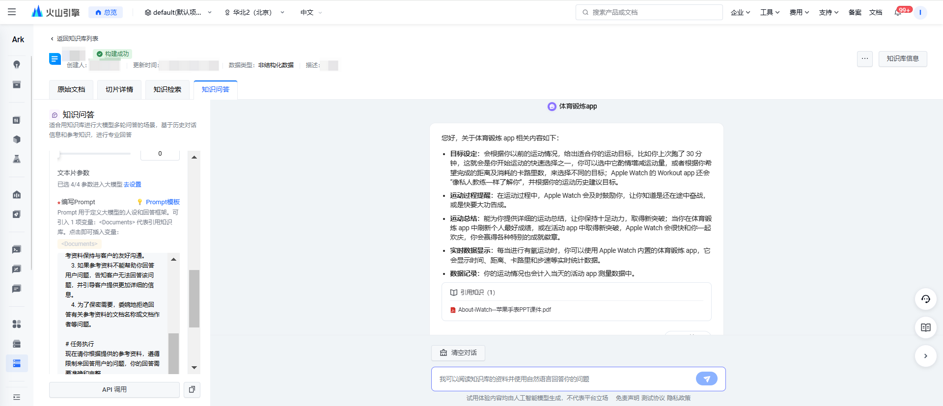Screen dimensions: 943x406
Task: Click the terminal chat icon in sidebar
Action: tap(17, 249)
